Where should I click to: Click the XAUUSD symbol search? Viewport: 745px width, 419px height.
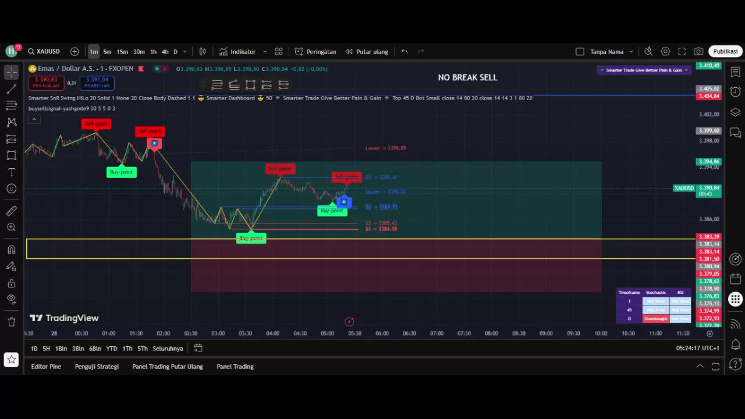point(44,51)
